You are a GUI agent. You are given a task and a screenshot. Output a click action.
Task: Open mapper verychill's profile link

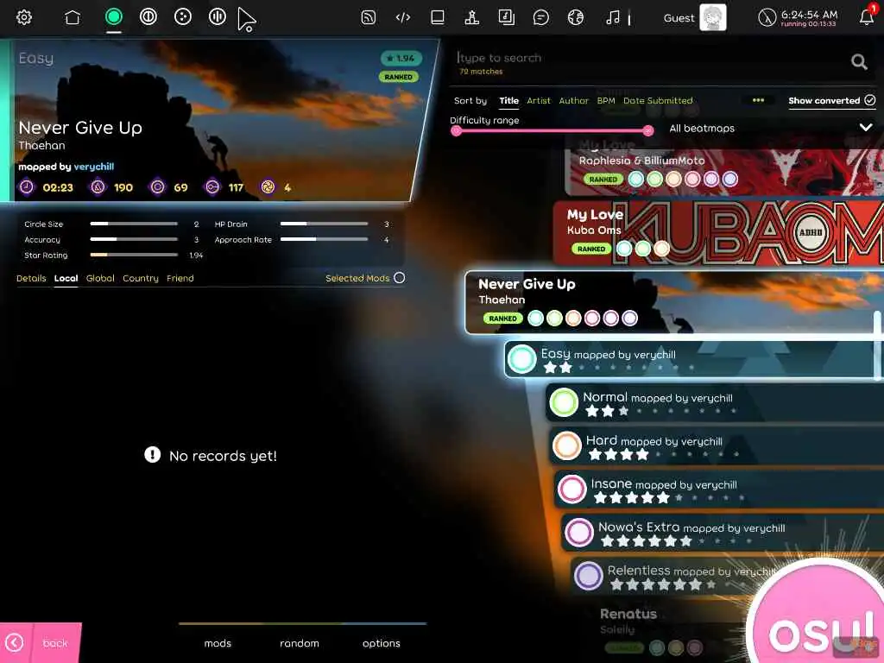[x=93, y=167]
